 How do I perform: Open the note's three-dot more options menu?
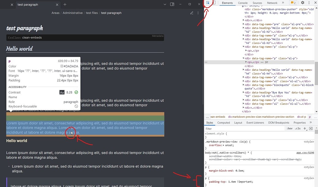coord(198,13)
